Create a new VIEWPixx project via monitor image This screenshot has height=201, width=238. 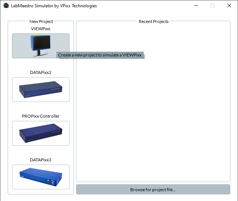pyautogui.click(x=40, y=46)
